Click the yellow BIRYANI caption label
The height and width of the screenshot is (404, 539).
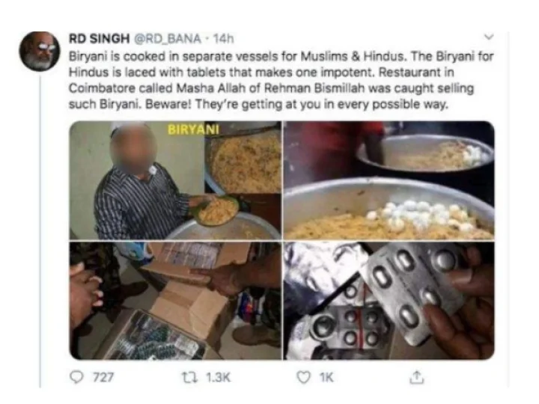click(193, 129)
